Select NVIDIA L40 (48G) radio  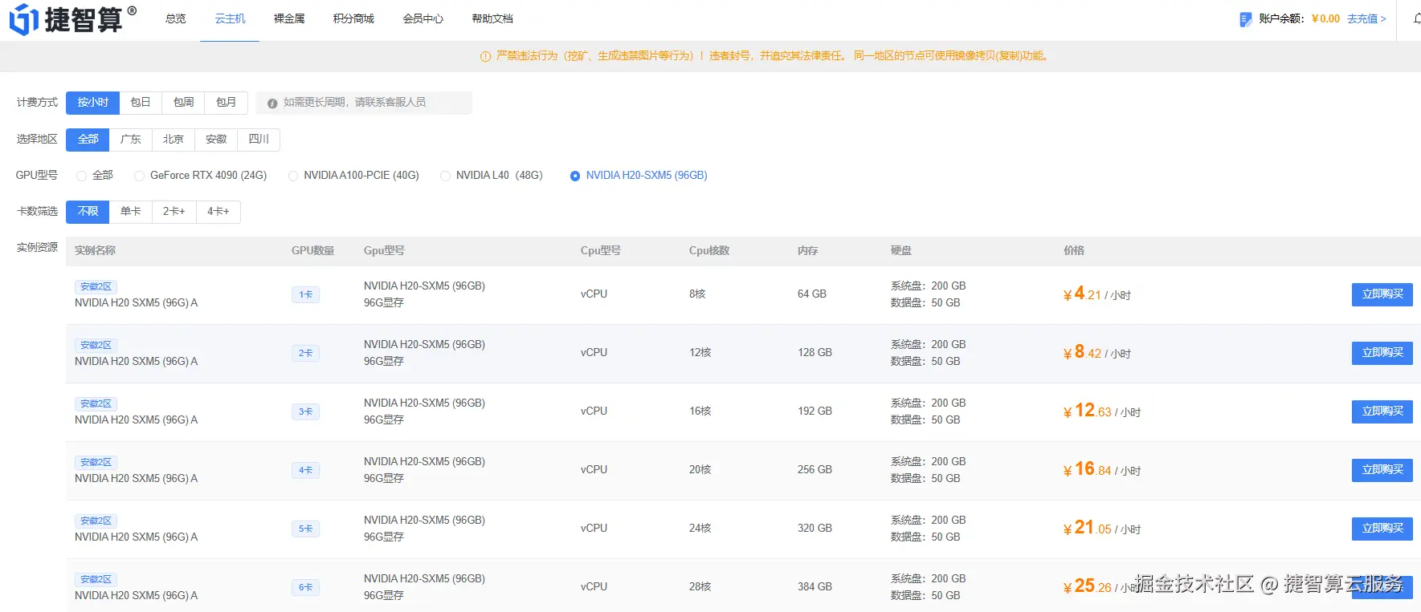point(445,176)
